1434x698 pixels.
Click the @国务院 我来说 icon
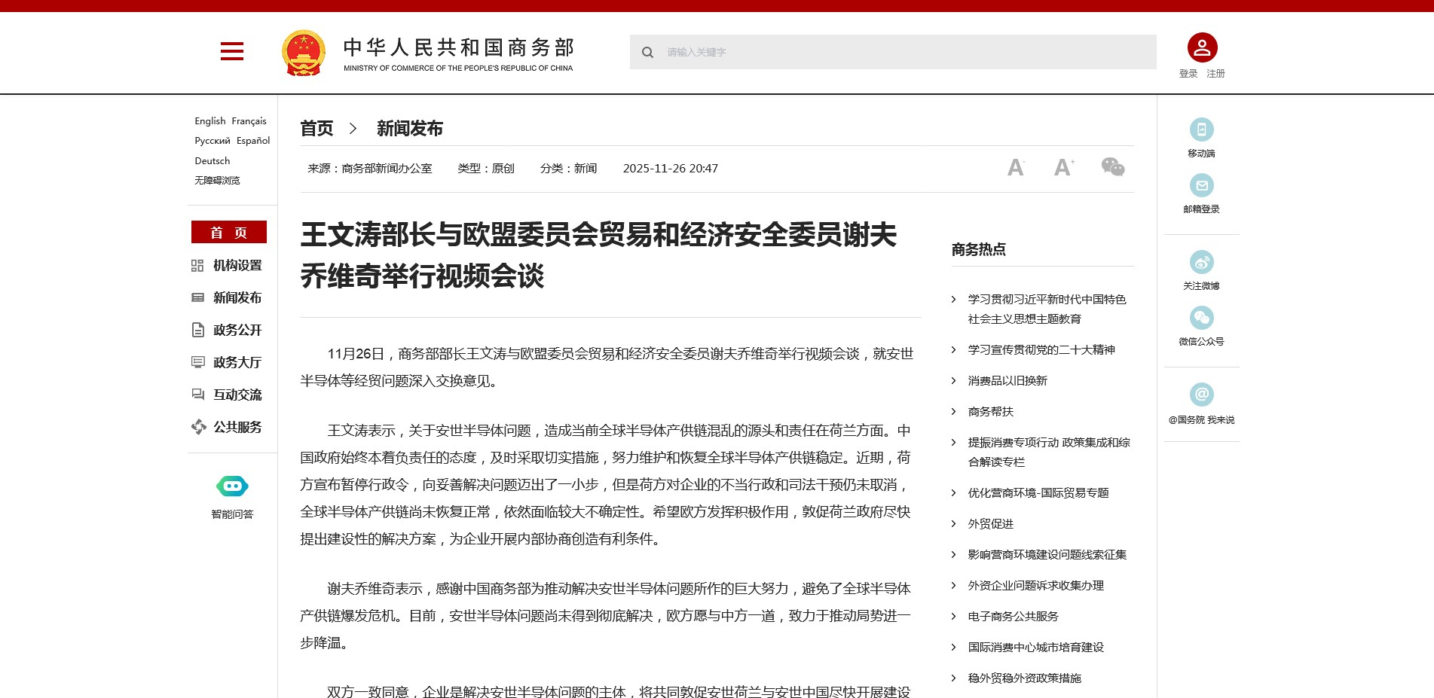[x=1201, y=395]
